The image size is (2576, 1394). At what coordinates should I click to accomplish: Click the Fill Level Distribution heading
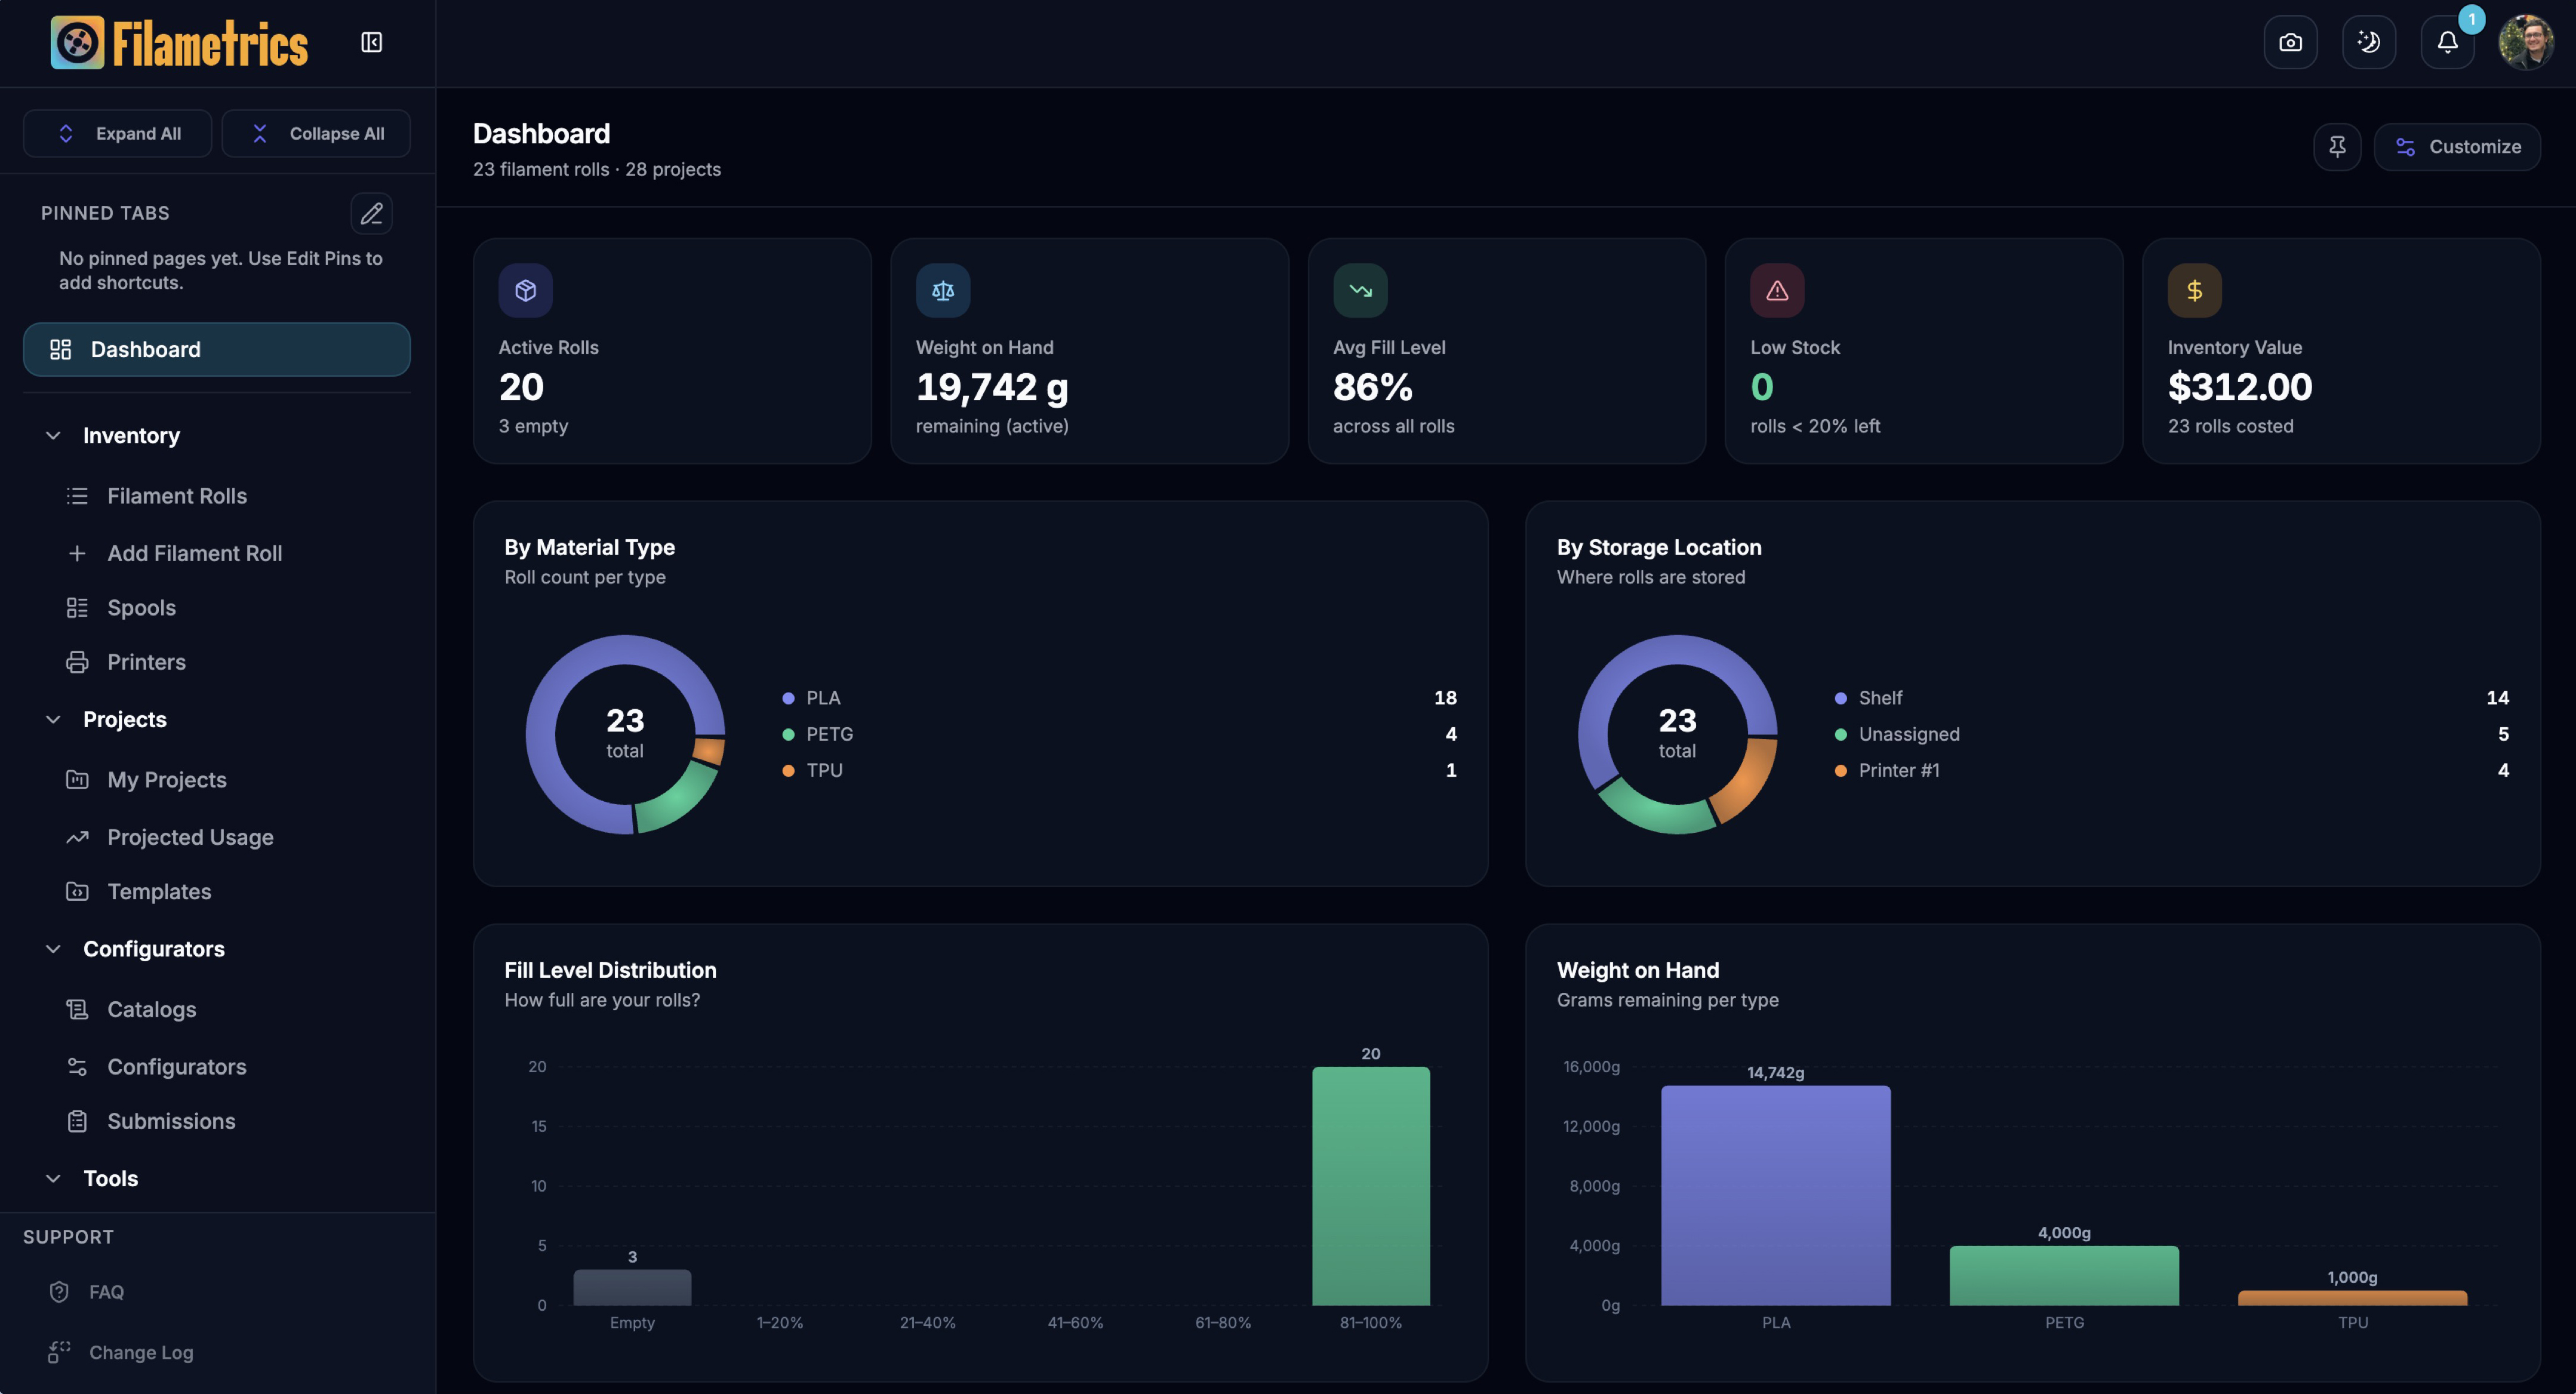click(x=610, y=970)
